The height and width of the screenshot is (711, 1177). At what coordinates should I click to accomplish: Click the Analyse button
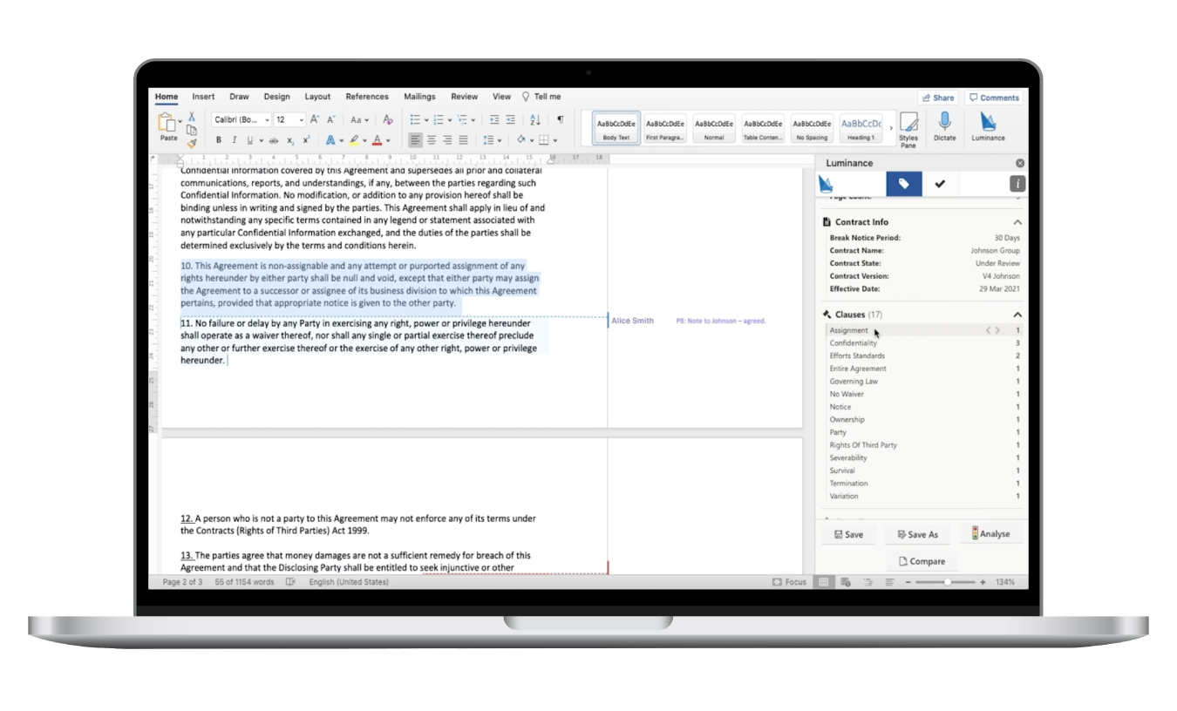990,534
